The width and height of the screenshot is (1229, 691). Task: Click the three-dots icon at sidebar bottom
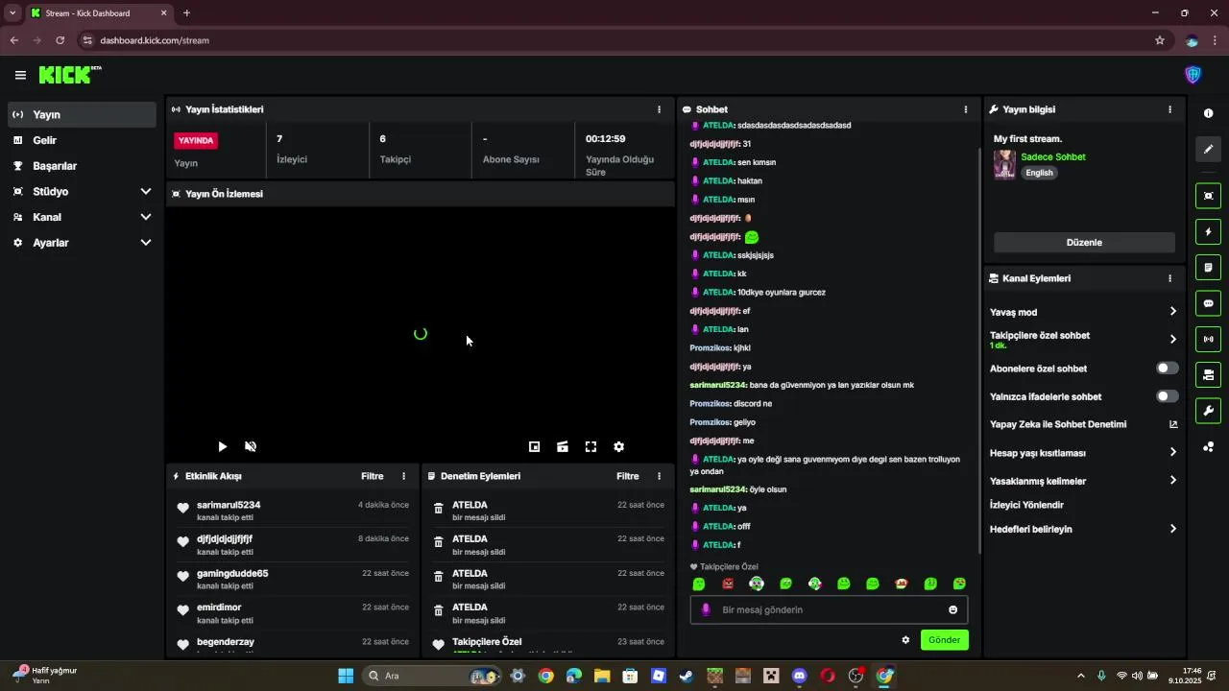point(1208,446)
